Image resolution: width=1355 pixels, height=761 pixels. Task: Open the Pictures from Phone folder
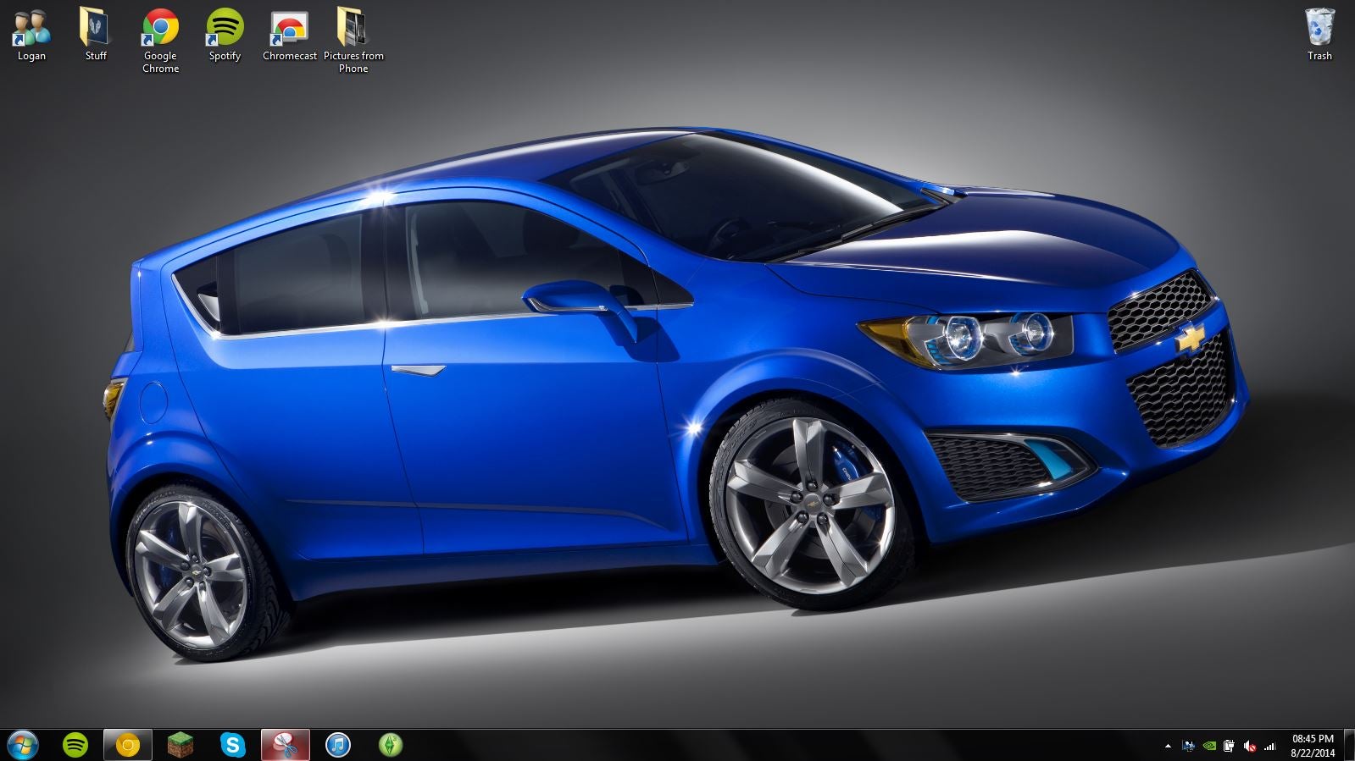pos(353,41)
